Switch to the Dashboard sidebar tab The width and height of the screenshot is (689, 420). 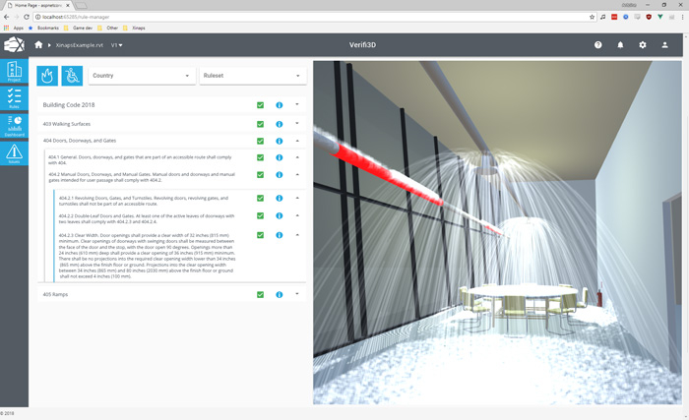point(14,125)
